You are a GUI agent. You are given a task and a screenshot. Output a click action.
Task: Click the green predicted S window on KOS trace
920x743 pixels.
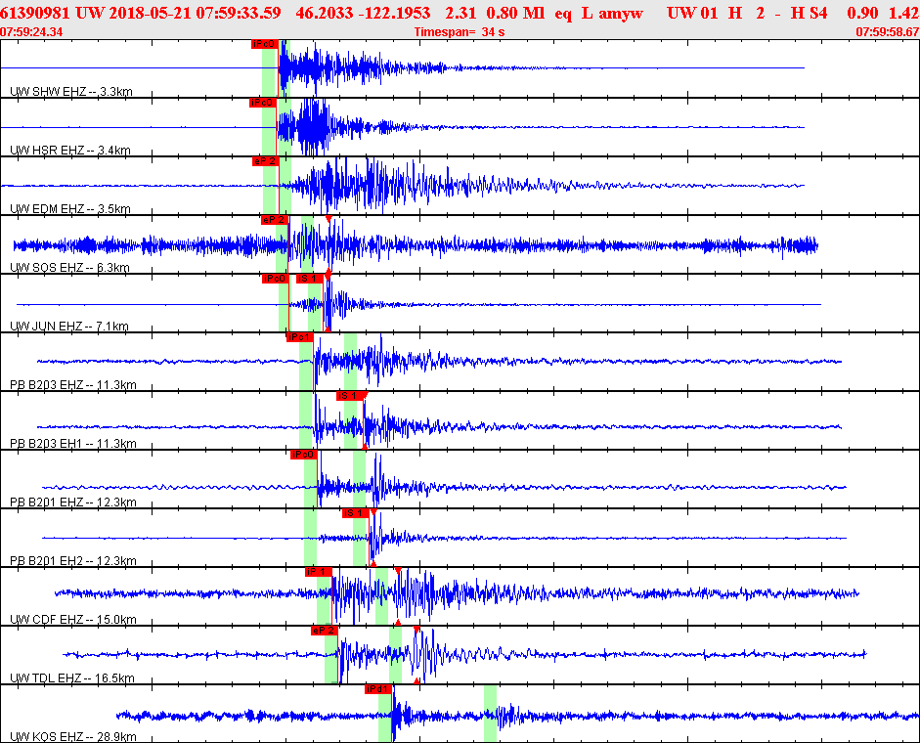pyautogui.click(x=490, y=714)
